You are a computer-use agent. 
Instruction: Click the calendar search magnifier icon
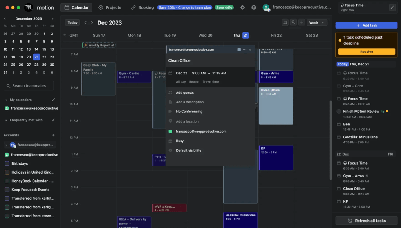click(x=293, y=23)
